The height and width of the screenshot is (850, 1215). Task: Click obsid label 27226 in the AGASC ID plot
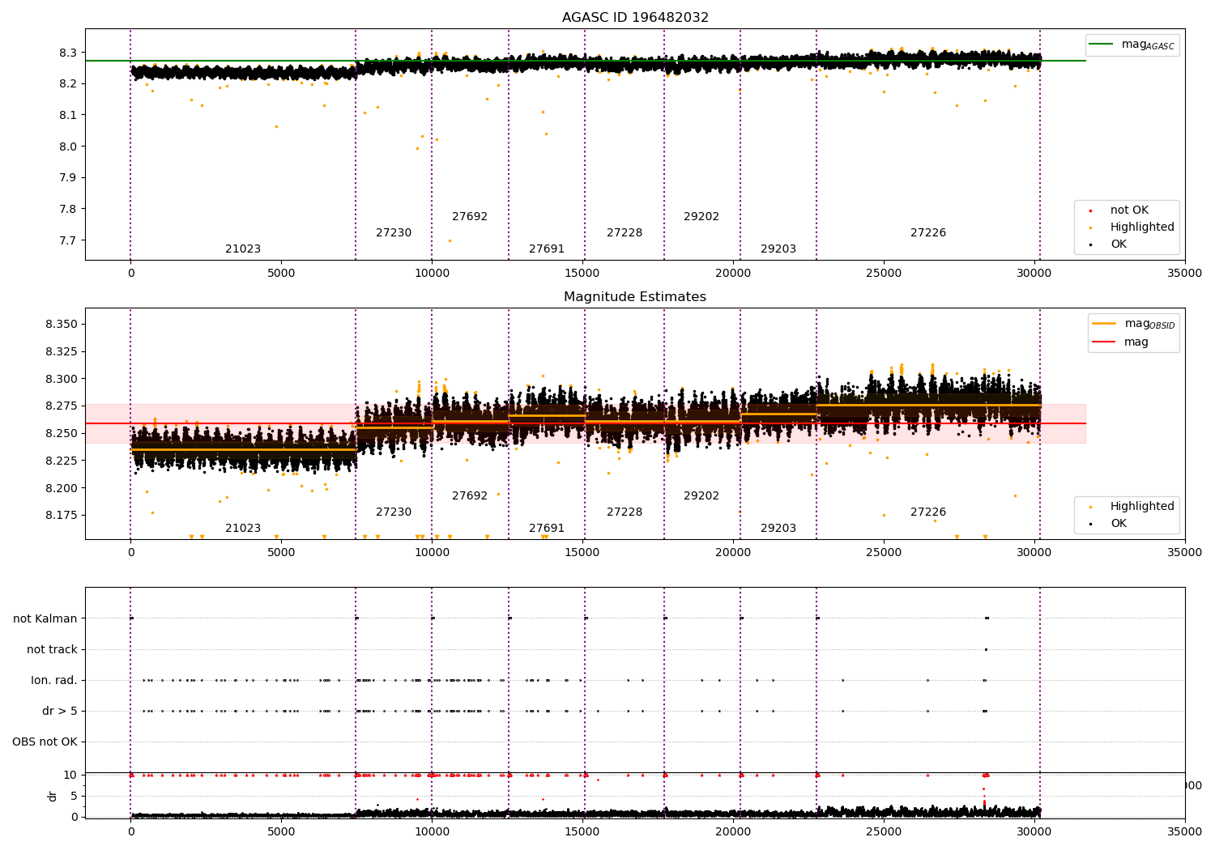[x=928, y=233]
